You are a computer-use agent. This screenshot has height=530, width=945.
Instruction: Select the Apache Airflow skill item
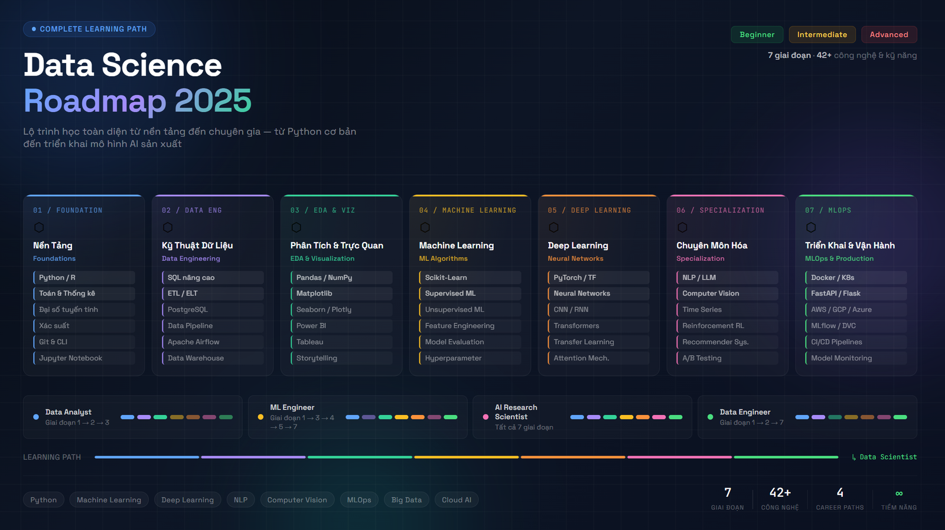tap(212, 342)
